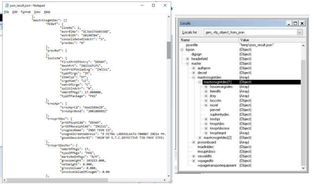Collapse the master node
The width and height of the screenshot is (316, 184).
[x=187, y=64]
